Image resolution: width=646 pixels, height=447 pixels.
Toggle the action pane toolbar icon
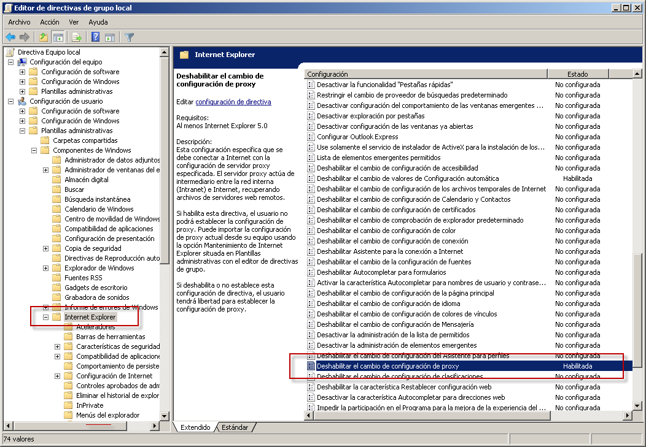pyautogui.click(x=109, y=37)
